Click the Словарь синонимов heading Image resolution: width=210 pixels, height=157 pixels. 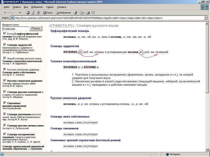pos(64,128)
